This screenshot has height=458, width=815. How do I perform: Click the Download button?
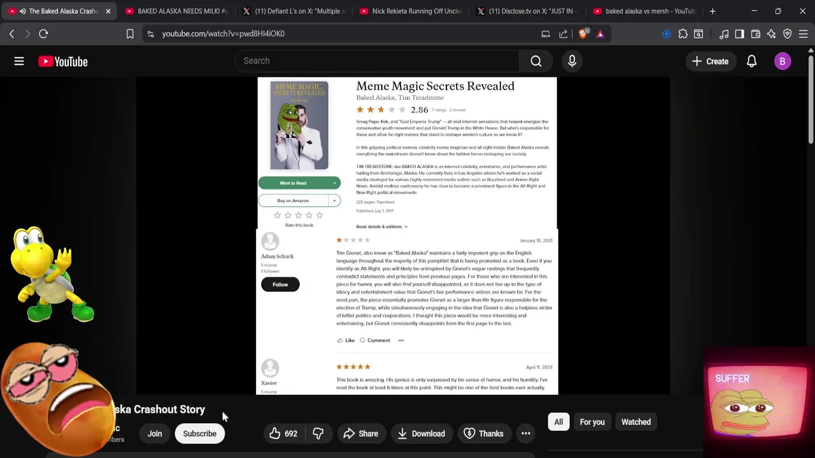[x=421, y=434]
